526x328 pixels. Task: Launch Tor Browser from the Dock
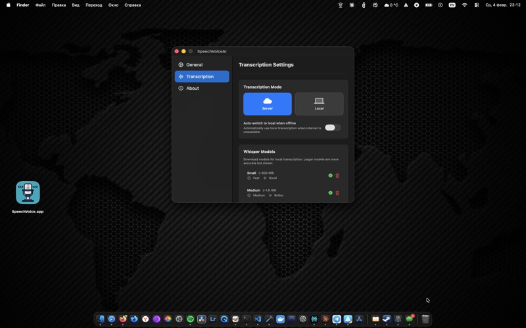[x=156, y=319]
